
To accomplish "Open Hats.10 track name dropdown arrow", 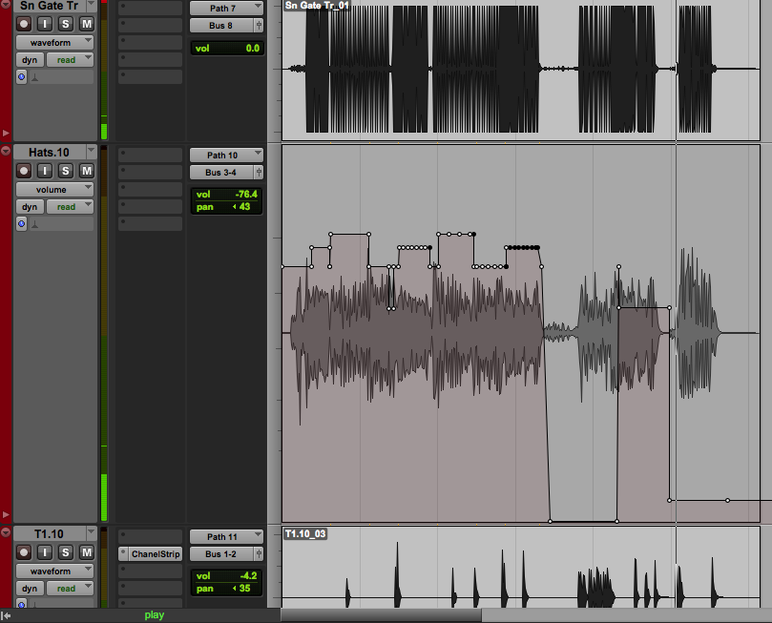I will coord(91,151).
